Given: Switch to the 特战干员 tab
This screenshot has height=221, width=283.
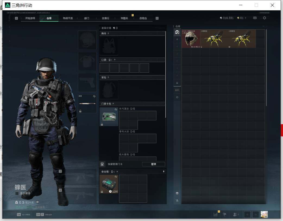Looking at the screenshot, I should 68,18.
